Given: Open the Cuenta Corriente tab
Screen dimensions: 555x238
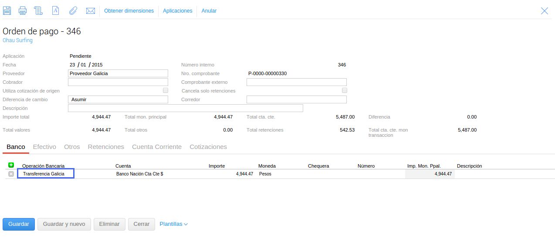Looking at the screenshot, I should click(157, 147).
